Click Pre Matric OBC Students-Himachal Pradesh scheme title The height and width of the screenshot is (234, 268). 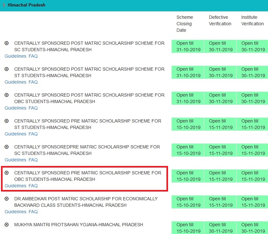[88, 176]
